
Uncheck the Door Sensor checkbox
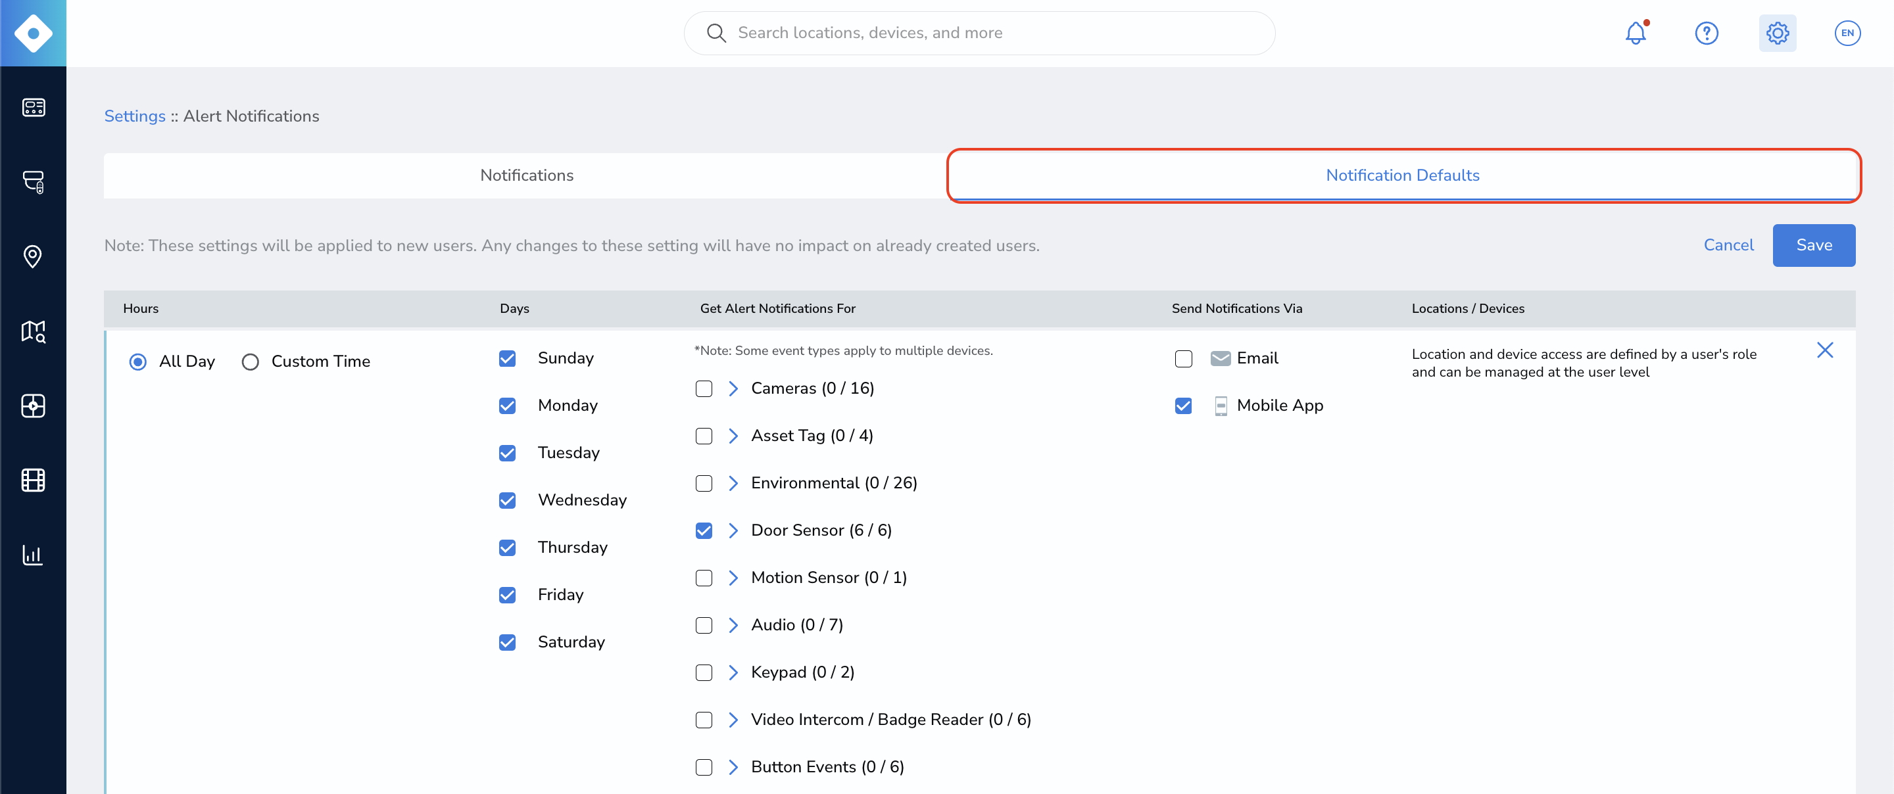click(x=704, y=531)
